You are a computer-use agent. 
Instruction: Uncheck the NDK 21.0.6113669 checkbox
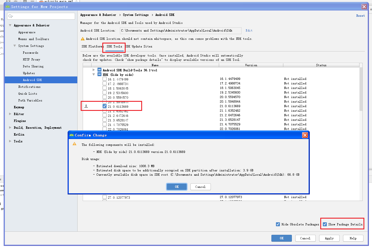click(x=105, y=106)
